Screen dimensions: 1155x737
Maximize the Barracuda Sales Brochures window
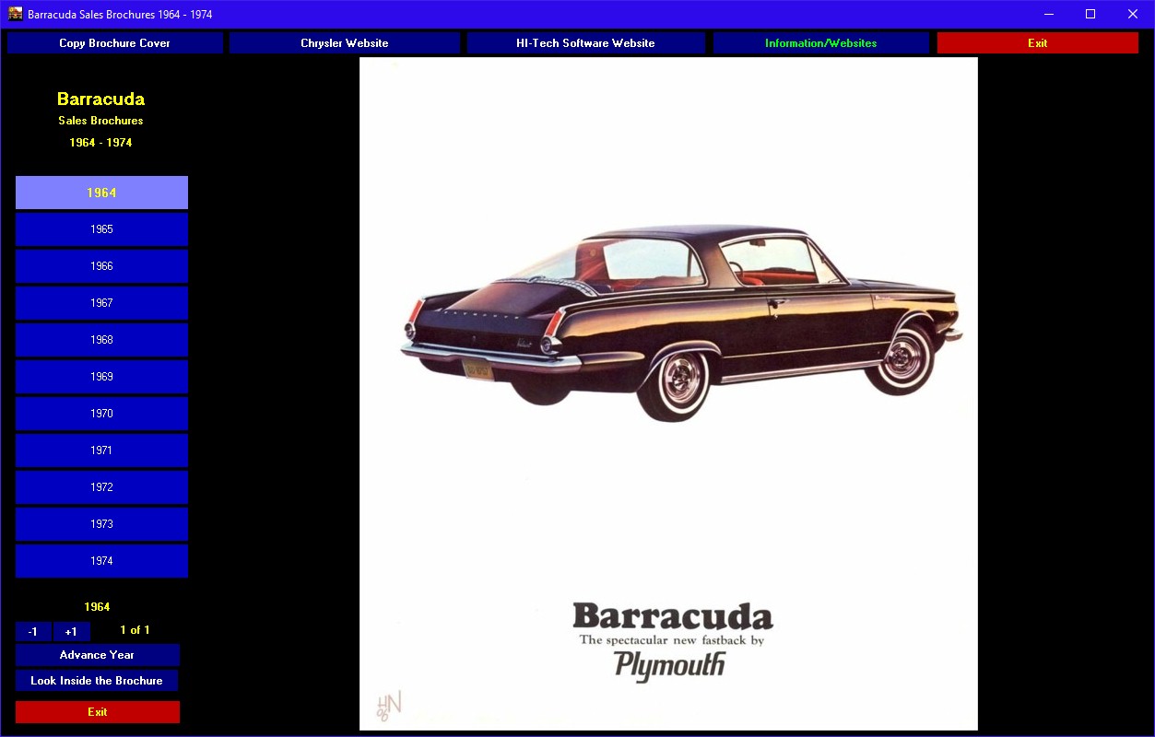[x=1090, y=14]
